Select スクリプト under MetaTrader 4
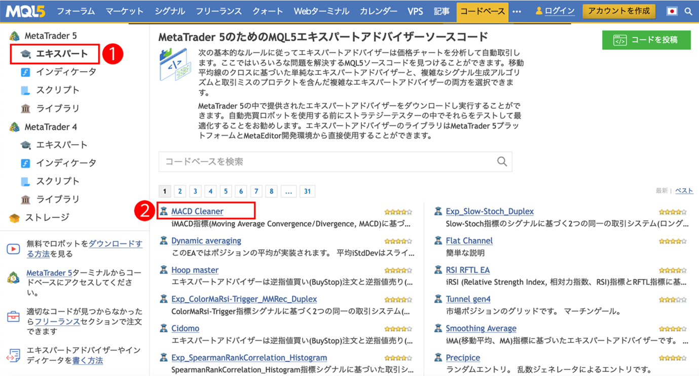 58,181
